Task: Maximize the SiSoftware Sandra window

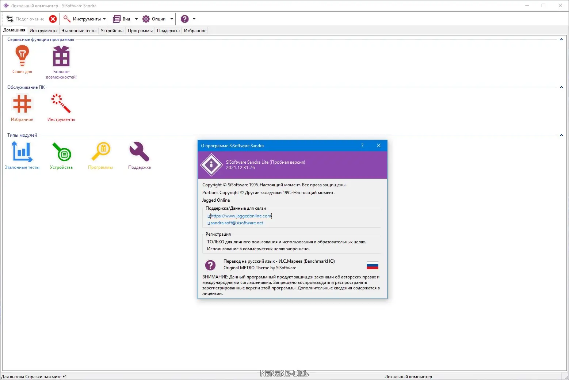Action: (x=543, y=5)
